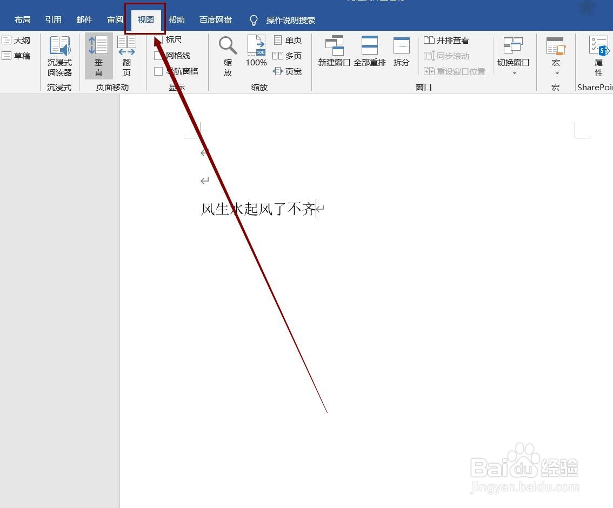The height and width of the screenshot is (508, 613).
Task: Select 垂直 vertical page movement
Action: (98, 56)
